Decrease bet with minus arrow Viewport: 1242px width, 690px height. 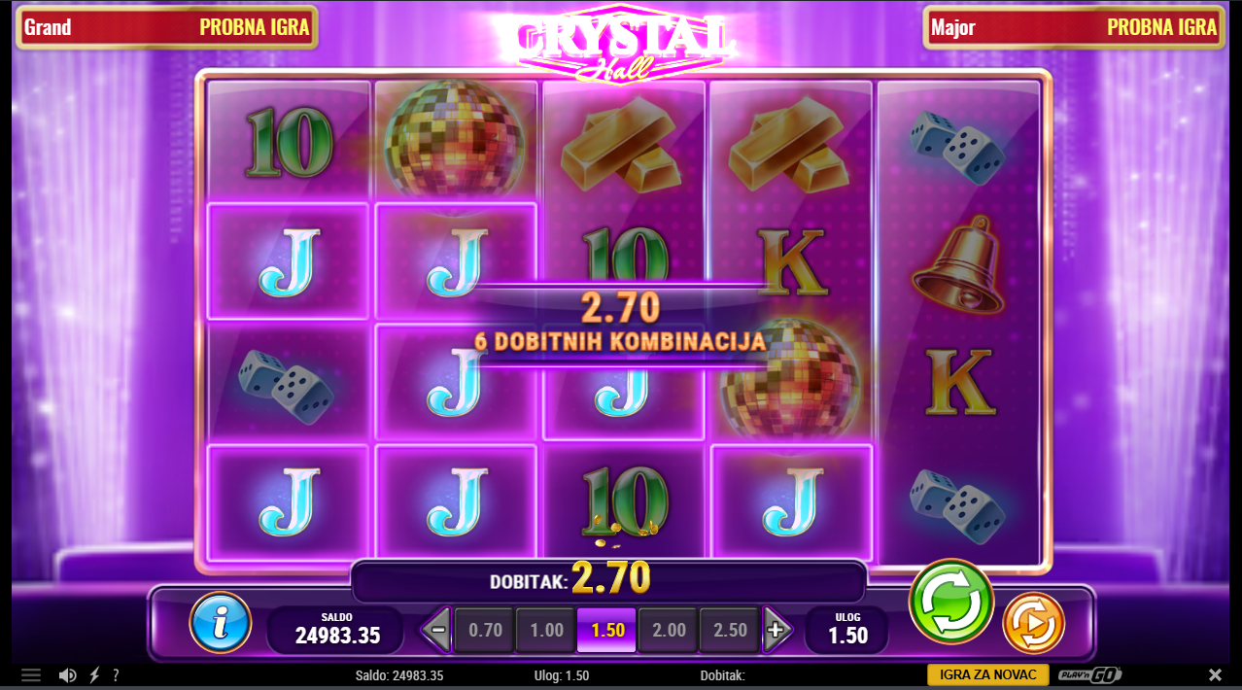coord(436,630)
